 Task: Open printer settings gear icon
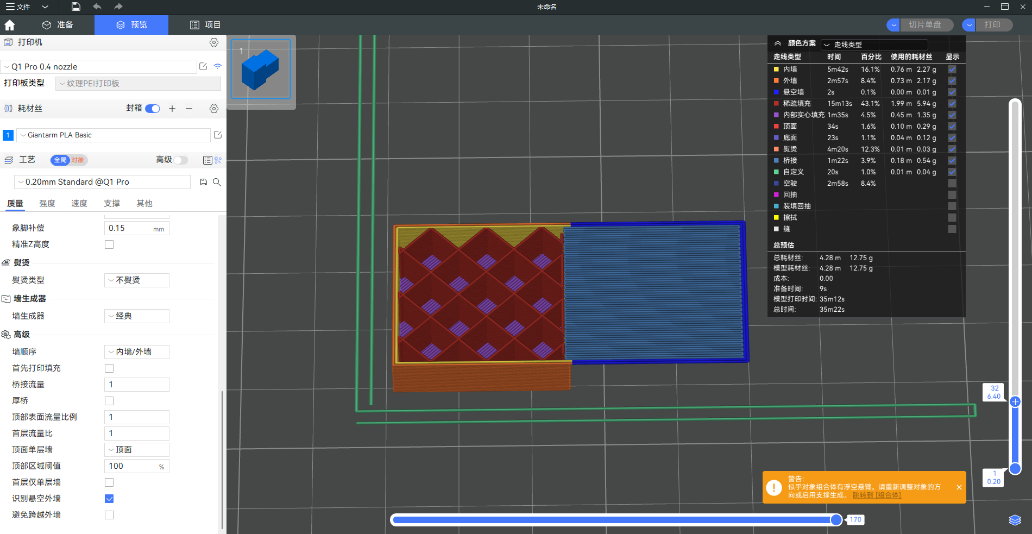(x=214, y=42)
